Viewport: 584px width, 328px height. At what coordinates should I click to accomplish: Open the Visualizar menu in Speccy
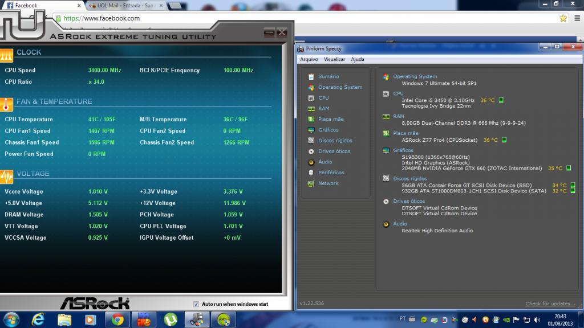pyautogui.click(x=334, y=59)
